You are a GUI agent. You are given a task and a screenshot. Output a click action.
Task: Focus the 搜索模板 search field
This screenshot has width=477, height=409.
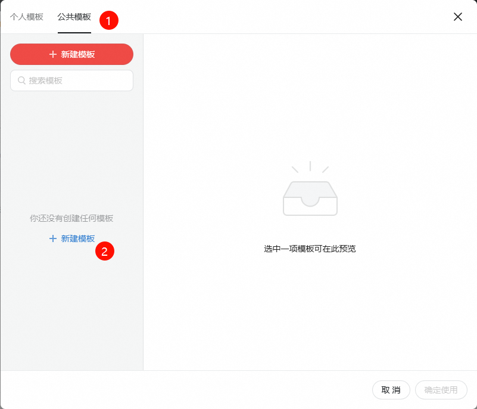[77, 80]
